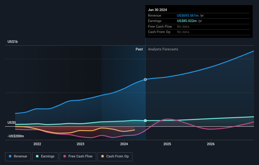259x165 pixels.
Task: Click the Analysts Forecasts label
Action: point(163,49)
